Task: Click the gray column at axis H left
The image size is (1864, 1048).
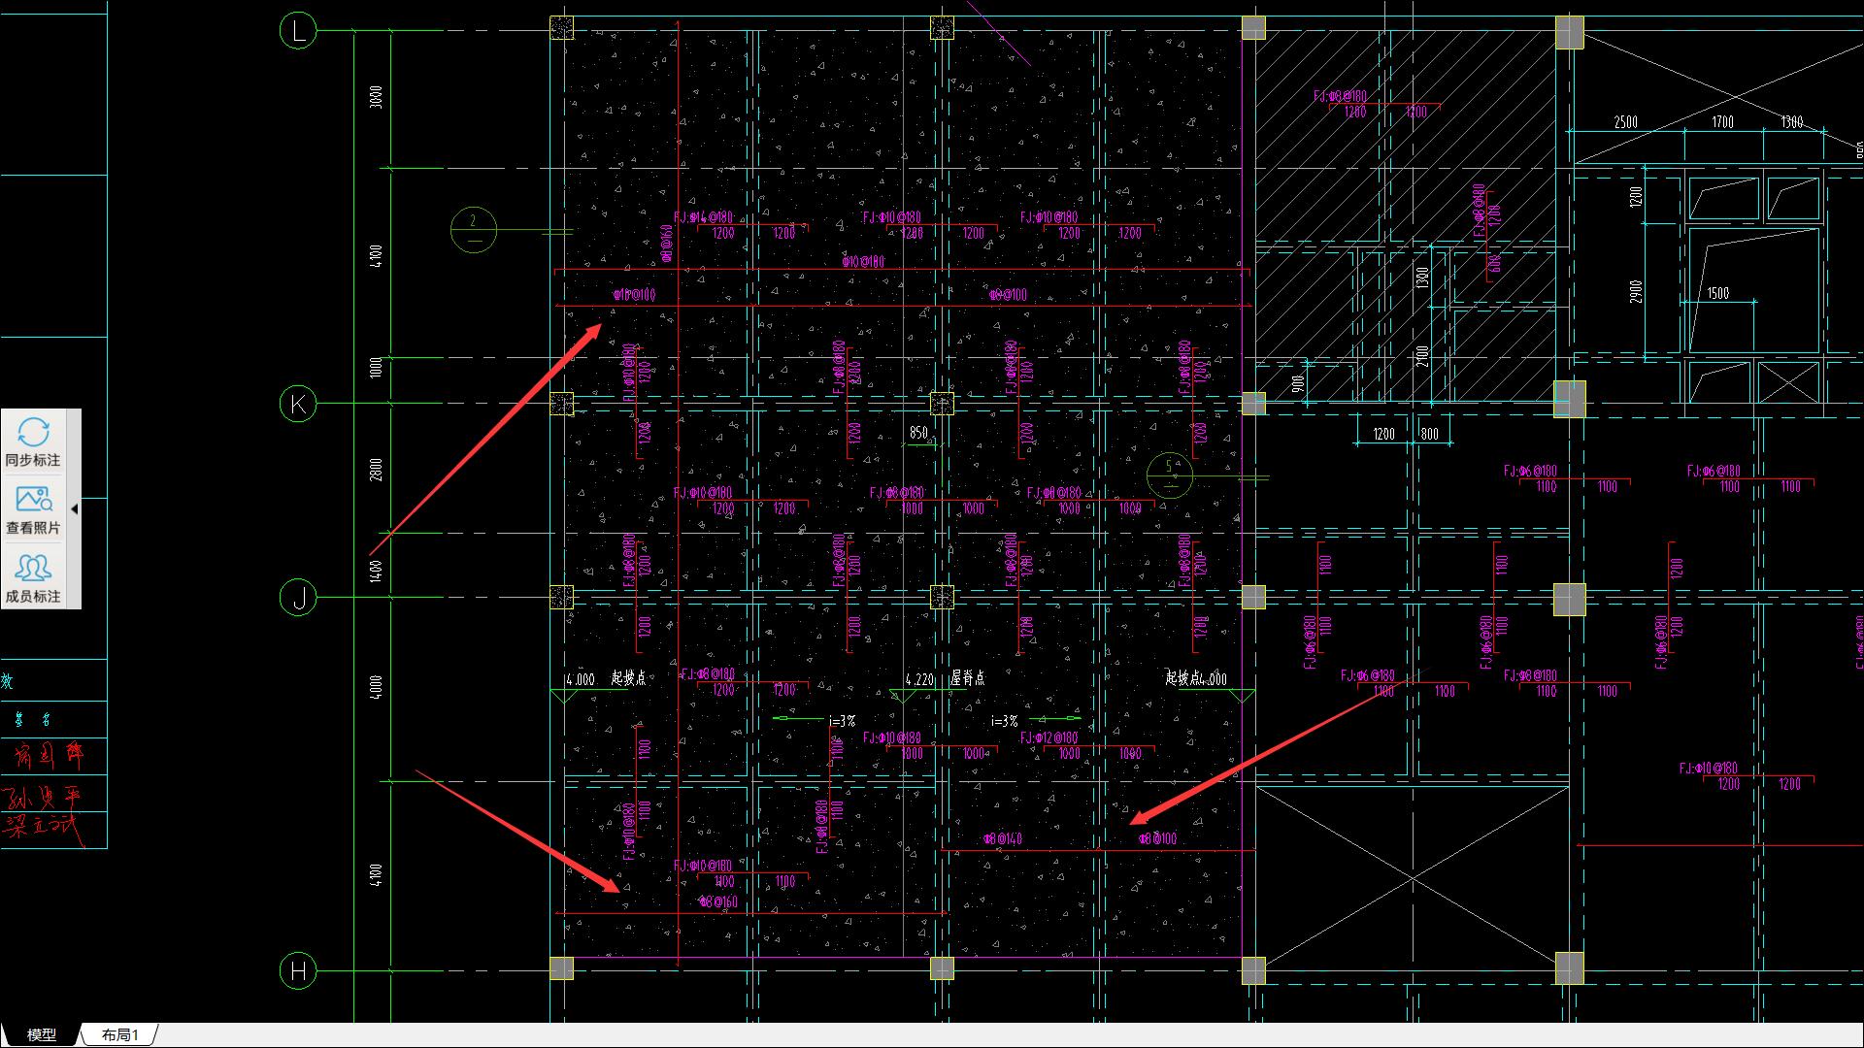Action: pyautogui.click(x=561, y=967)
